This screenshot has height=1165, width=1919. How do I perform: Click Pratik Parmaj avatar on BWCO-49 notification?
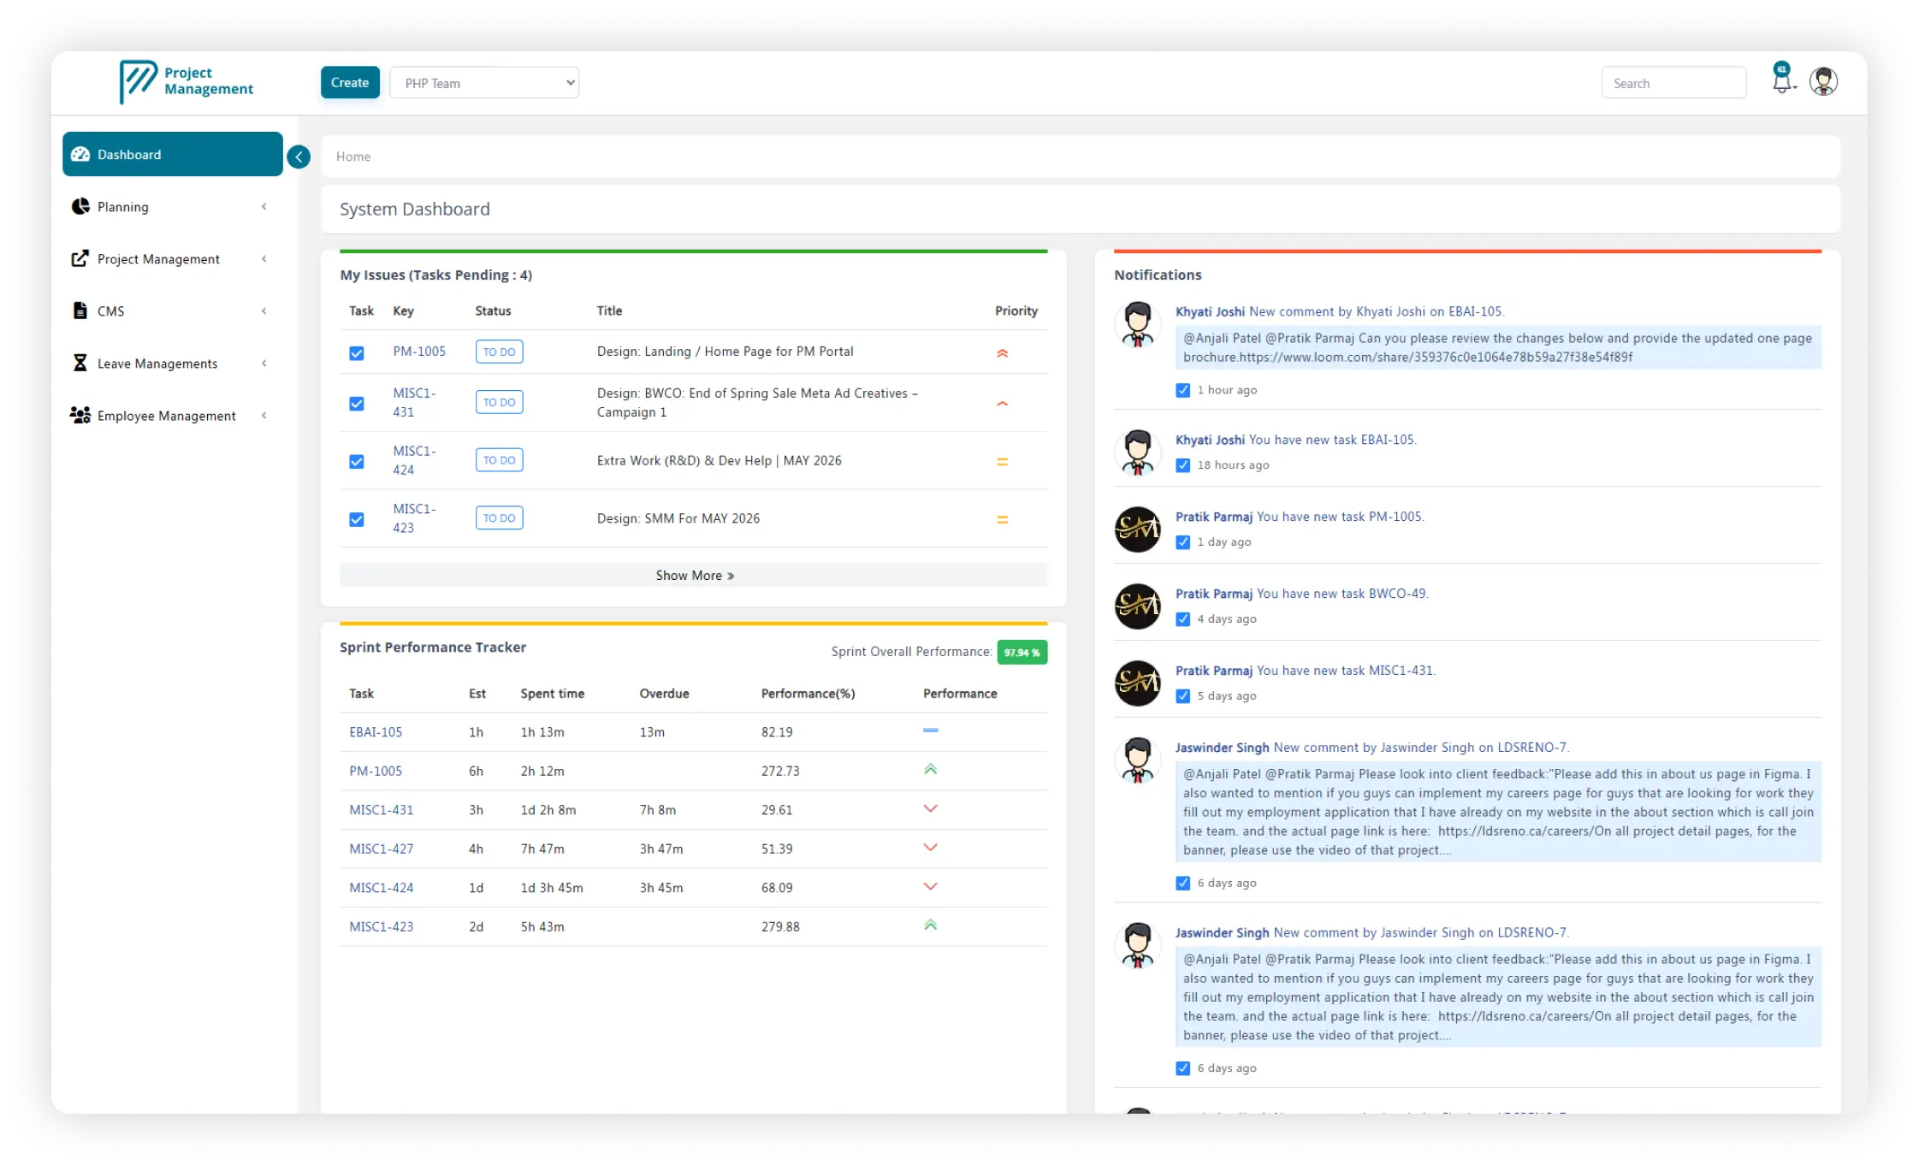(x=1137, y=606)
